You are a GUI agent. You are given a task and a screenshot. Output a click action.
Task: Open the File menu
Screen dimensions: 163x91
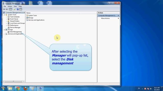[x=5, y=6]
